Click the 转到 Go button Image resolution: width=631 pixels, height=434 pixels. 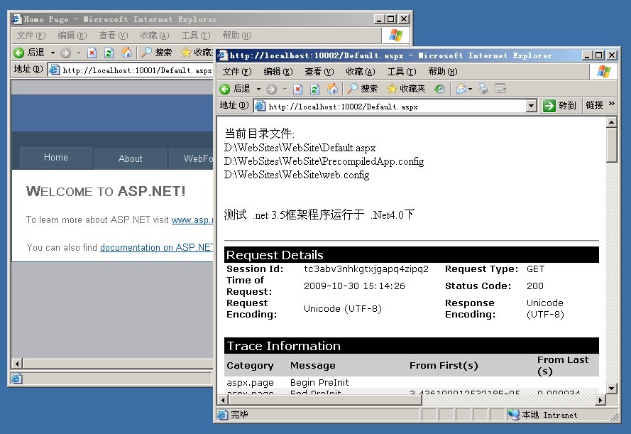[x=559, y=106]
